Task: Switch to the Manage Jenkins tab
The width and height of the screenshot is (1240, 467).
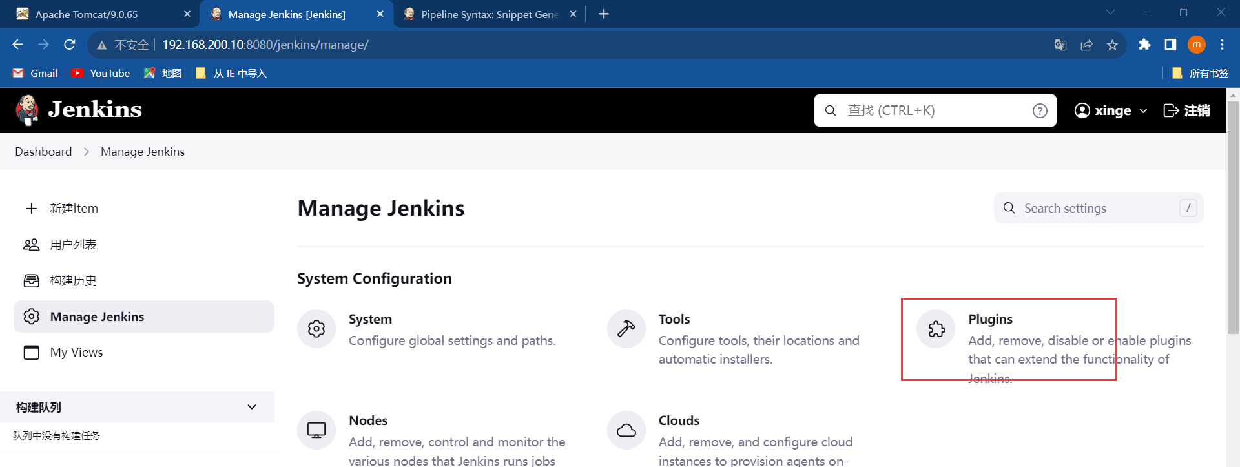Action: pyautogui.click(x=297, y=14)
